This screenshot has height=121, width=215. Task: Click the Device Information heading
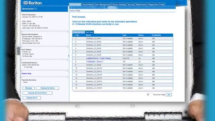[30, 34]
